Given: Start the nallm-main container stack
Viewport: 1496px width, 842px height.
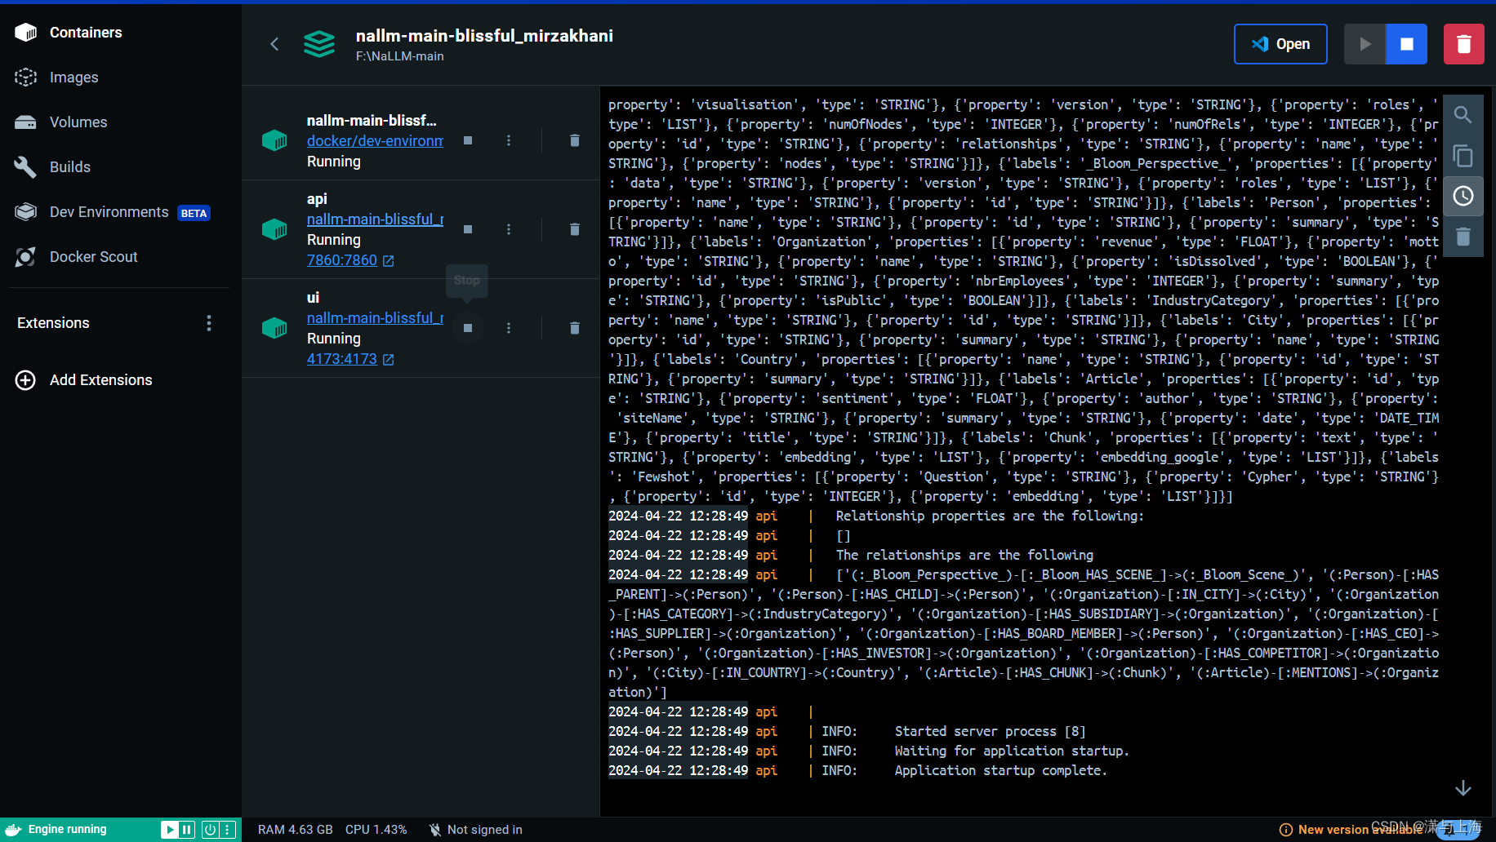Looking at the screenshot, I should (1365, 44).
